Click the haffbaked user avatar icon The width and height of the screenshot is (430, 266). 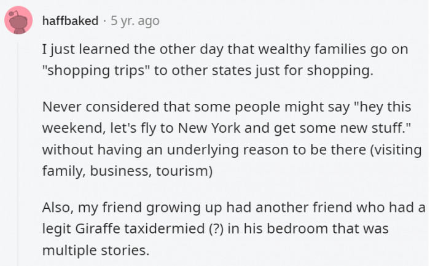coord(19,21)
